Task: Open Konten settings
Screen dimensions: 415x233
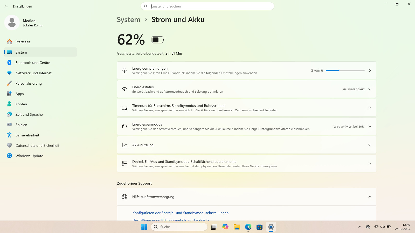Action: point(40,104)
